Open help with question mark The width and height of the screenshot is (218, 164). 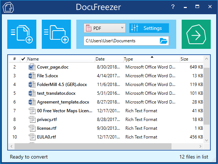(173, 7)
